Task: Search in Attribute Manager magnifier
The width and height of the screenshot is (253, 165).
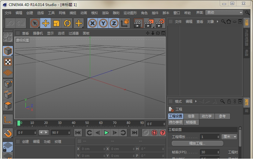Action: click(222, 101)
